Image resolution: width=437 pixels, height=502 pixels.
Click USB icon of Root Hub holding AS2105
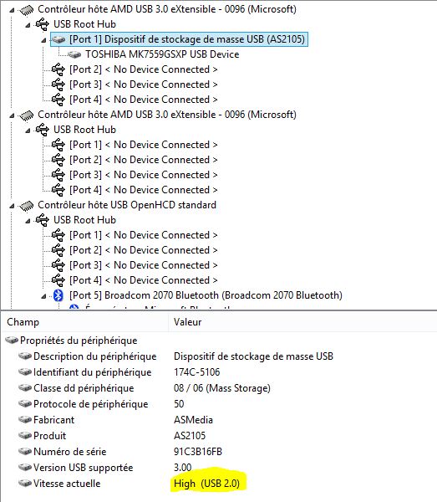click(43, 24)
